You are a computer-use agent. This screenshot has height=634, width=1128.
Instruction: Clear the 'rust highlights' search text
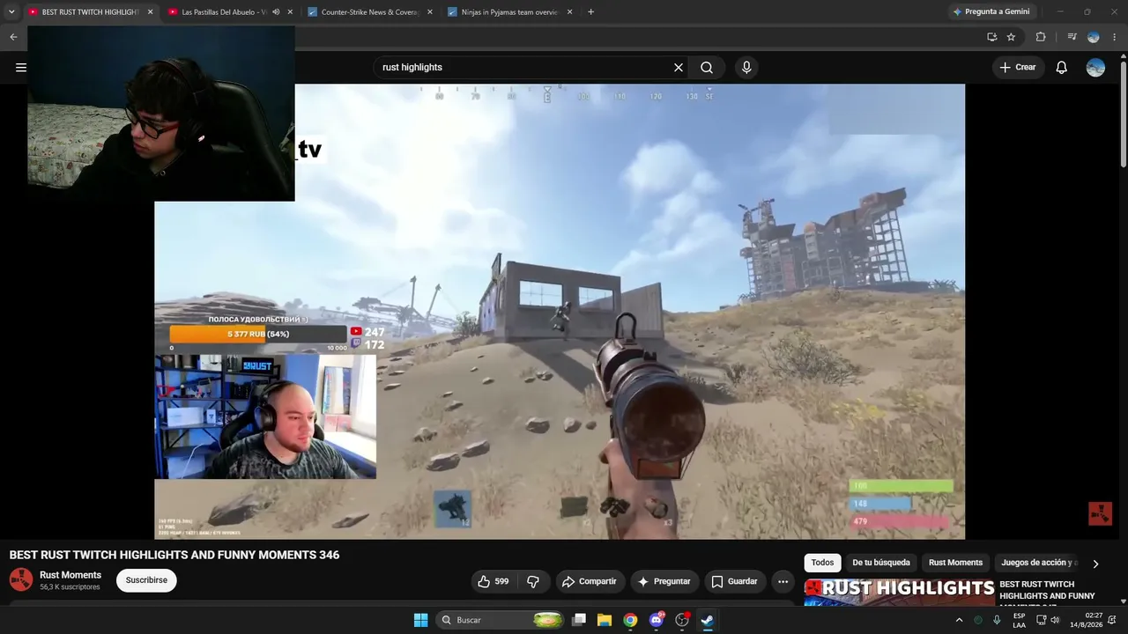point(679,68)
